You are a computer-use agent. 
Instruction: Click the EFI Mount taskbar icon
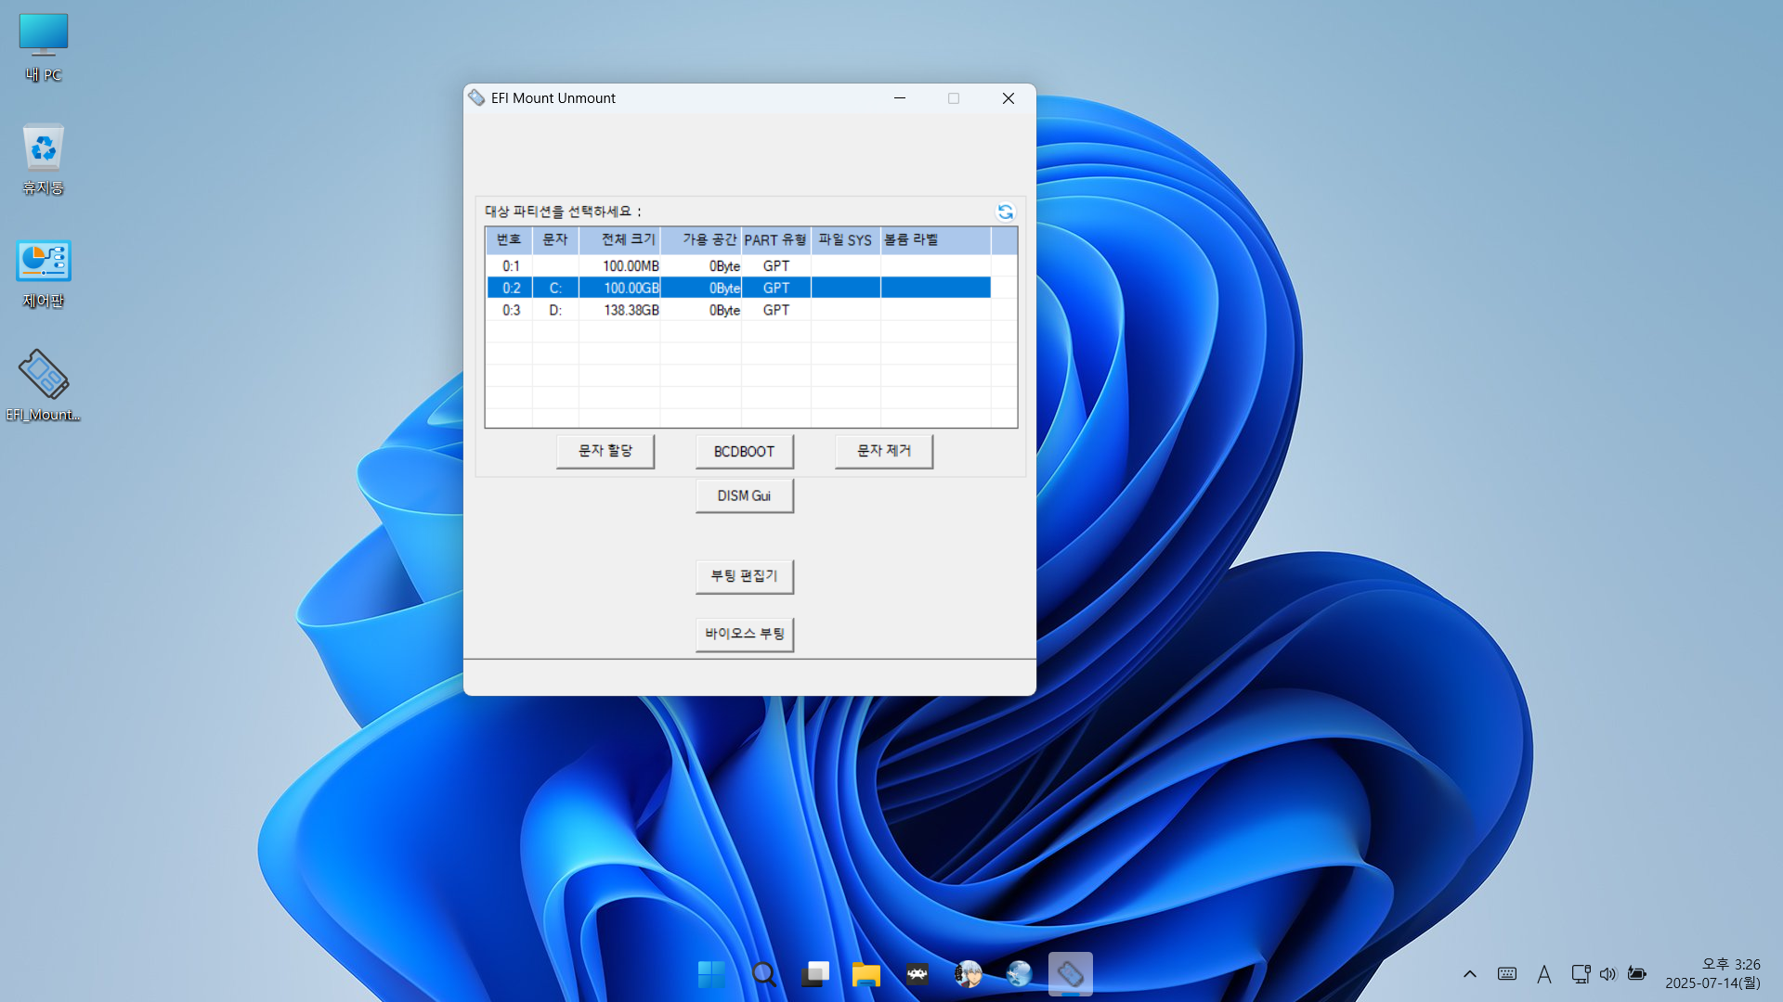coord(1070,974)
